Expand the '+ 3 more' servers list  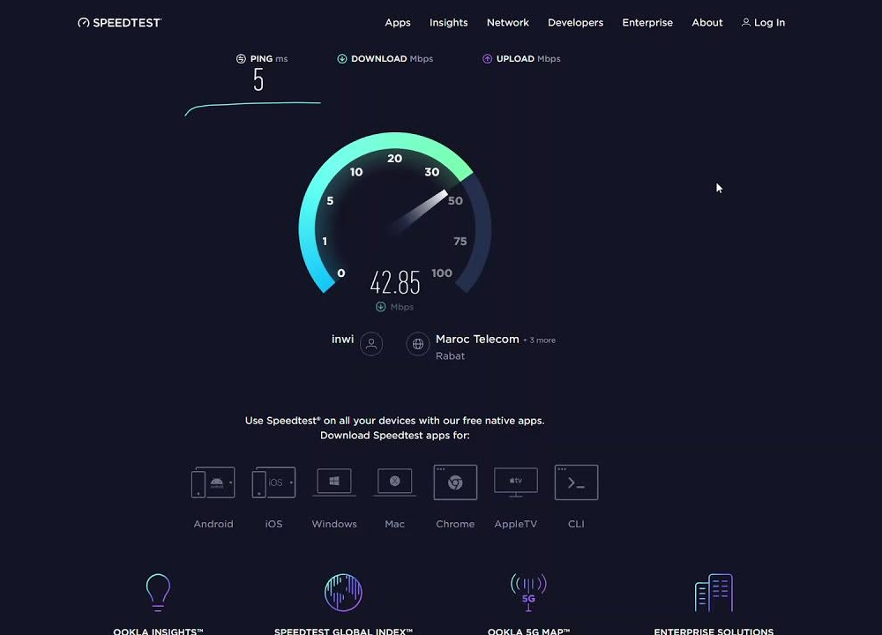click(539, 340)
